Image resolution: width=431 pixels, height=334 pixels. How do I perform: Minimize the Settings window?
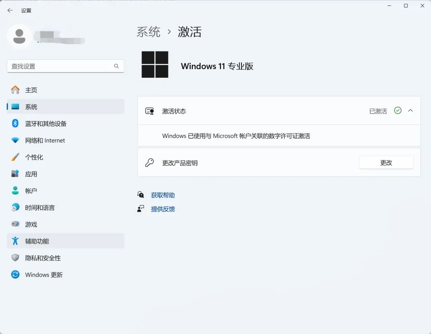[x=389, y=6]
